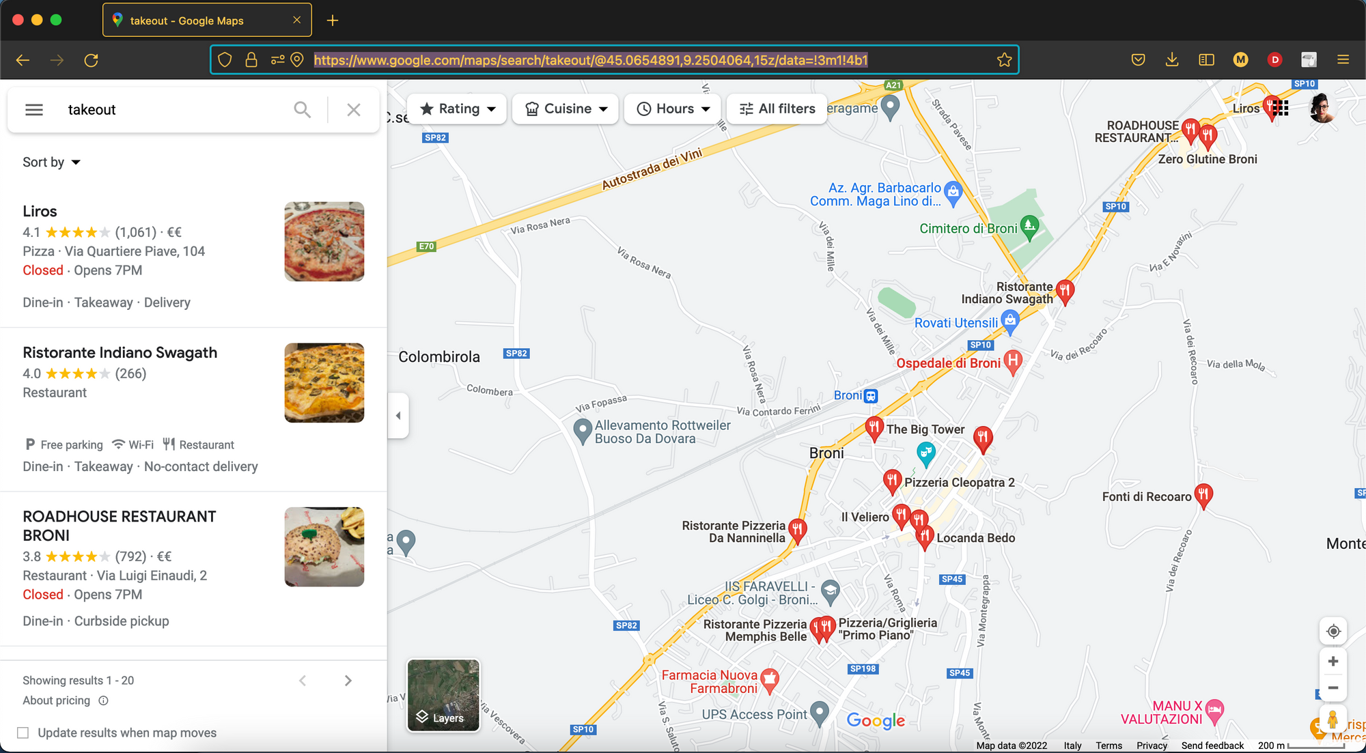Image resolution: width=1366 pixels, height=753 pixels.
Task: Select the Broni train station icon
Action: (871, 396)
